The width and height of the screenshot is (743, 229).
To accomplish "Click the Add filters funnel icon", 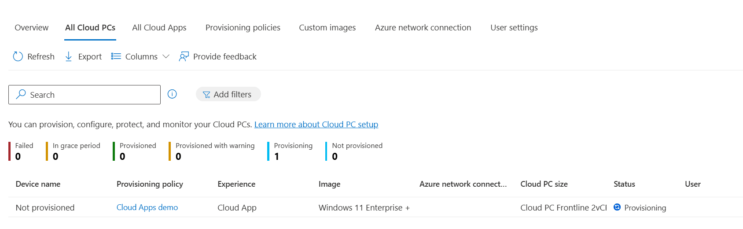I will (206, 95).
